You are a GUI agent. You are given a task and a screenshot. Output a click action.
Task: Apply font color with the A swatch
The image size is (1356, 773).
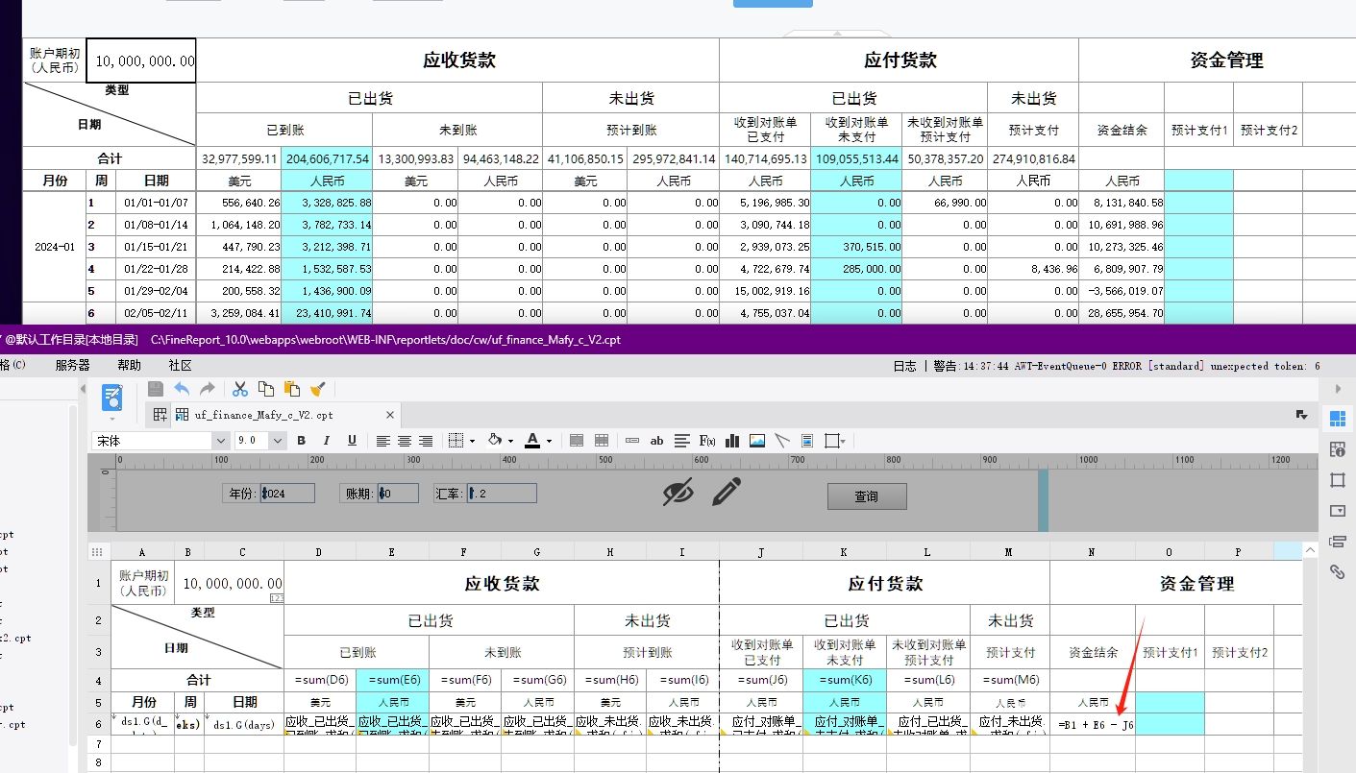coord(532,441)
